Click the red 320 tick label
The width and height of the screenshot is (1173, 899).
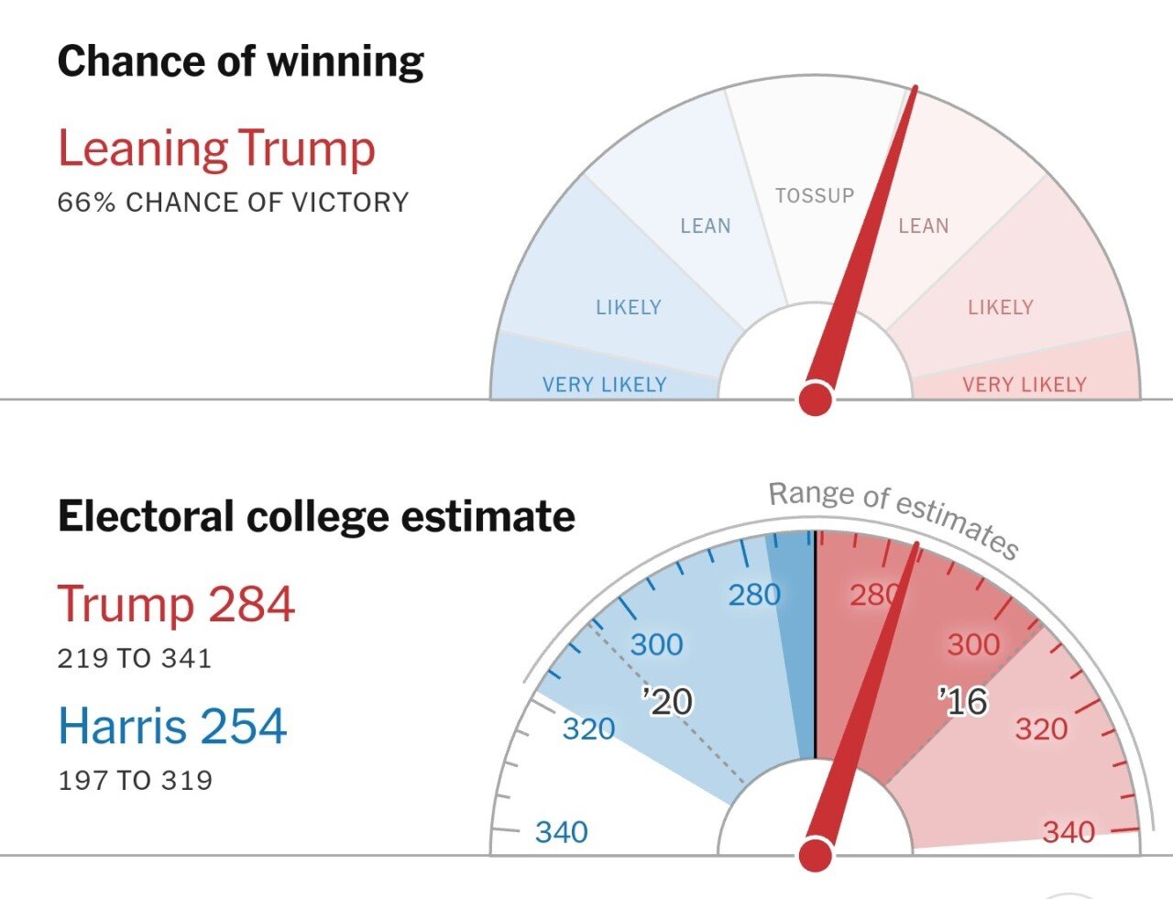pyautogui.click(x=1041, y=729)
